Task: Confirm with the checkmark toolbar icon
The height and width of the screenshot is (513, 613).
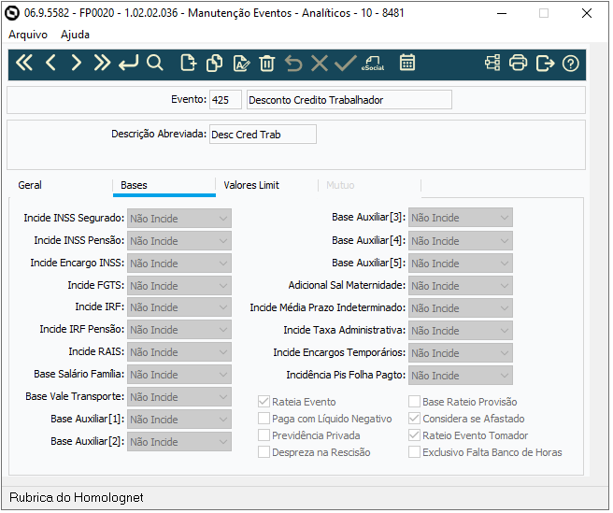Action: click(x=346, y=63)
